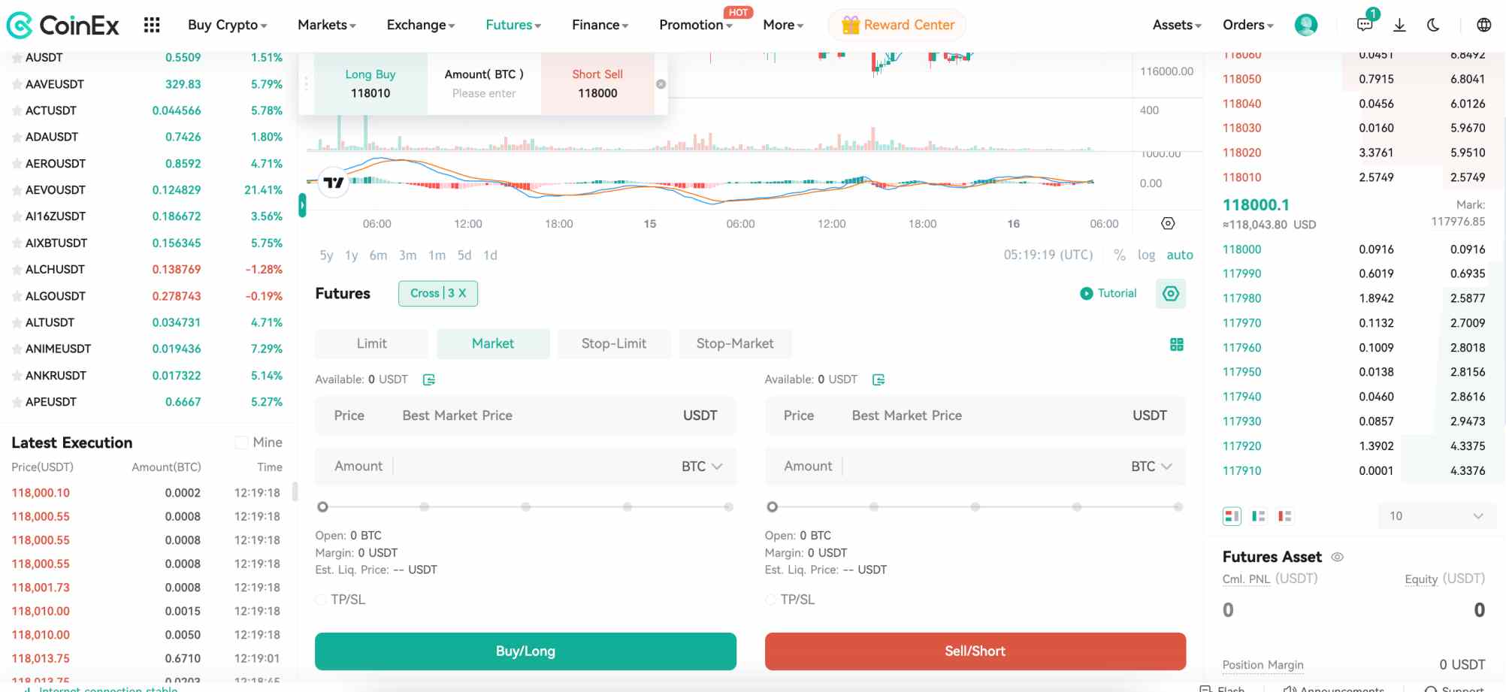Viewport: 1506px width, 692px height.
Task: Open futures order settings gear icon
Action: click(1170, 293)
